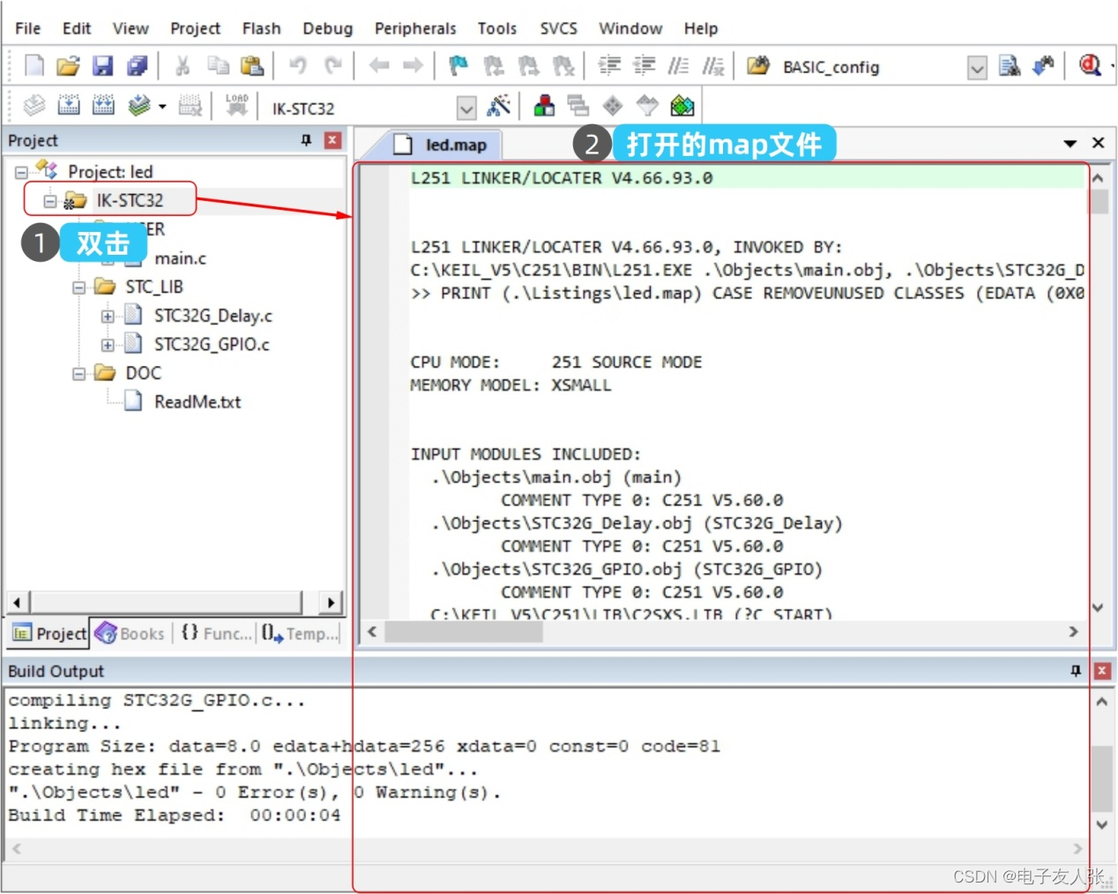The height and width of the screenshot is (894, 1118).
Task: Open the SVCS menu
Action: (558, 28)
